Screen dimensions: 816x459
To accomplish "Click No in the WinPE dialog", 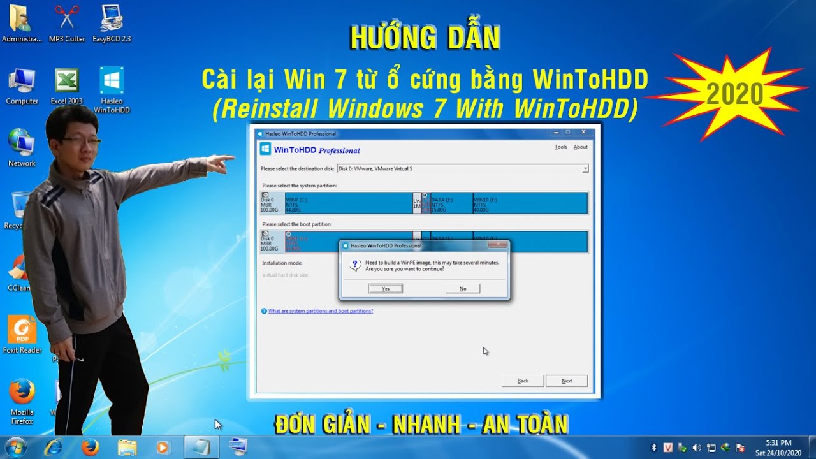I will point(463,289).
